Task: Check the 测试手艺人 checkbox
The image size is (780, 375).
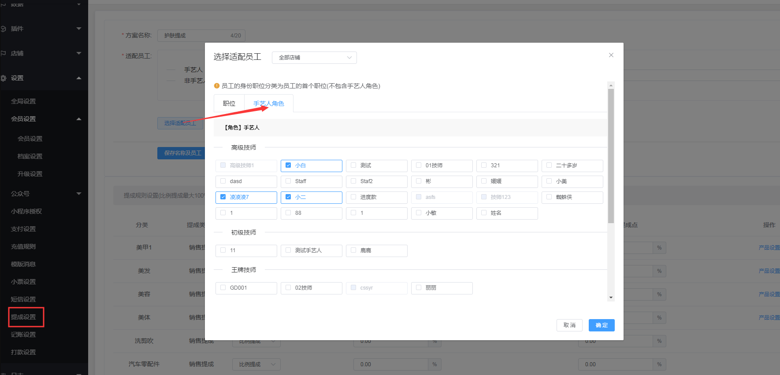Action: [x=288, y=250]
